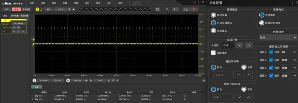Decrease 分段数 with down chevron

239,45
